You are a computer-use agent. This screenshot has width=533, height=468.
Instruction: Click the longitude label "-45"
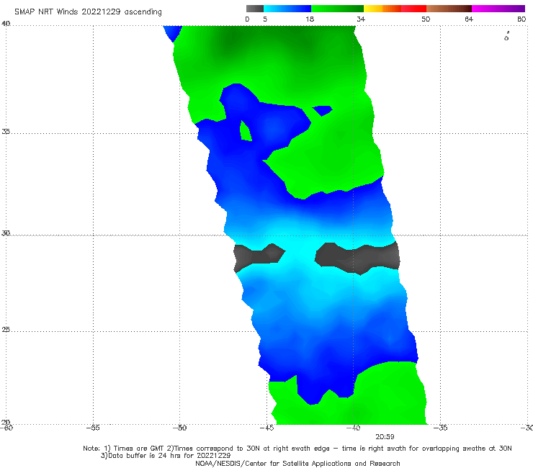[266, 428]
